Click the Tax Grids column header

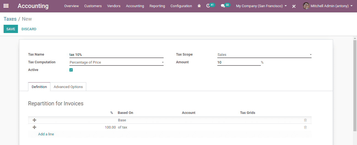click(x=248, y=113)
